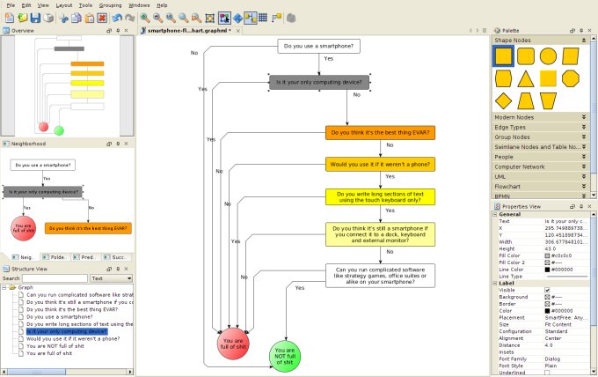
Task: Switch to the Pred... tab in Neighborhood
Action: point(86,256)
